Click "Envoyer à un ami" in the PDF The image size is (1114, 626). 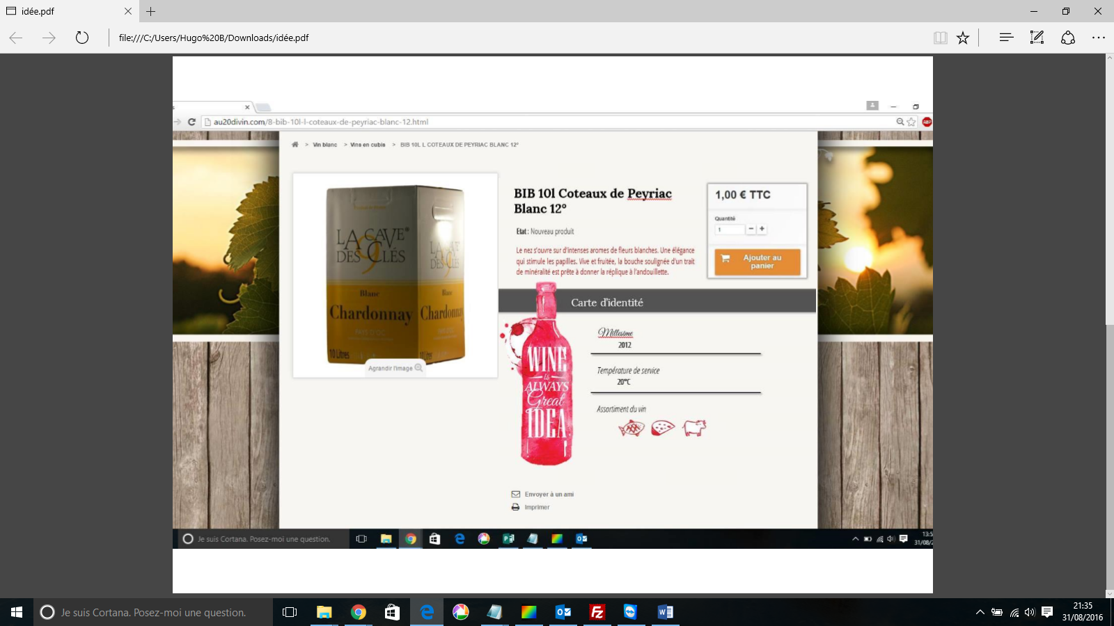tap(549, 495)
